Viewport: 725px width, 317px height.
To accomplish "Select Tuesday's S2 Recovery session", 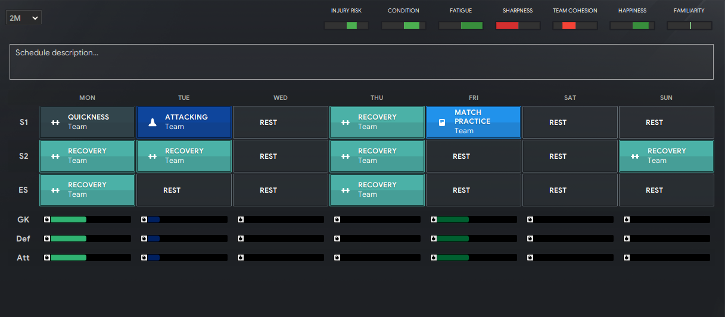I will click(x=184, y=156).
